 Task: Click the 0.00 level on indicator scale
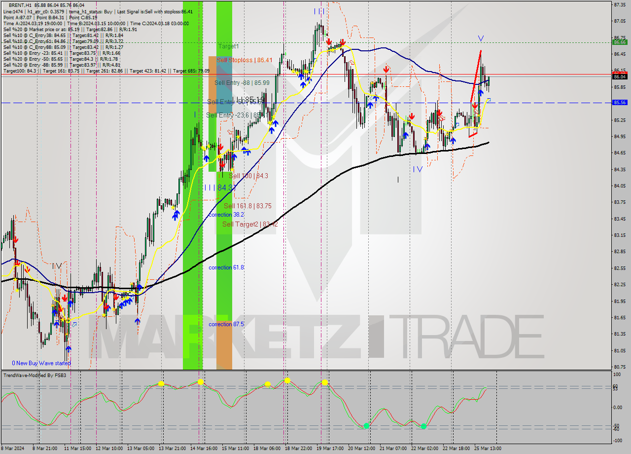[618, 408]
